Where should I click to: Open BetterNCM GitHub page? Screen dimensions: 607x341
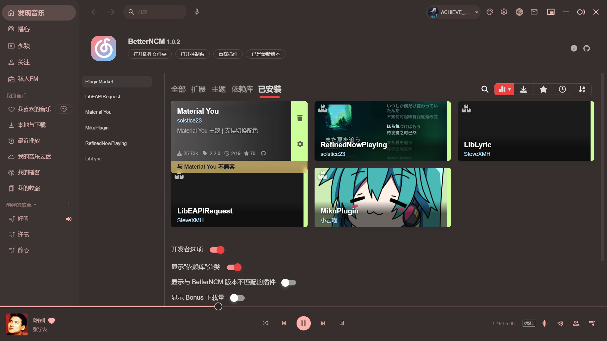[587, 48]
